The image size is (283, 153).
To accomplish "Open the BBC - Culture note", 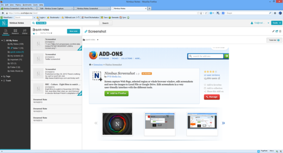I will pyautogui.click(x=56, y=88).
